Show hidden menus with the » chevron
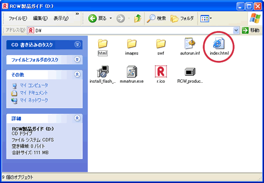 pyautogui.click(x=77, y=14)
